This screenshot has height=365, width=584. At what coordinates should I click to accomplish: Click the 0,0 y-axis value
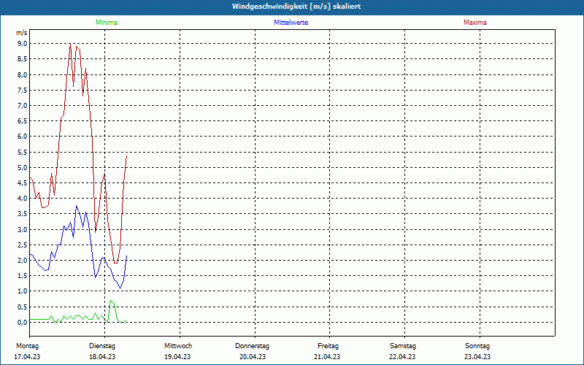click(x=23, y=323)
